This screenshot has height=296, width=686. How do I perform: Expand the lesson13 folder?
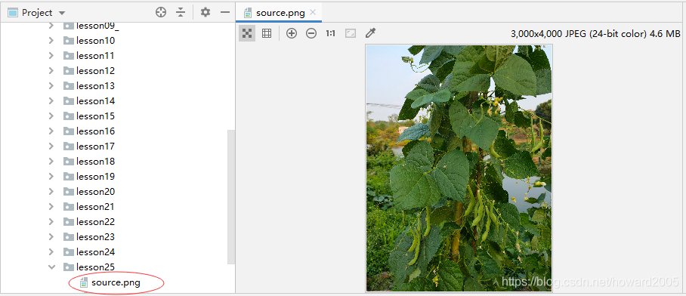click(51, 85)
